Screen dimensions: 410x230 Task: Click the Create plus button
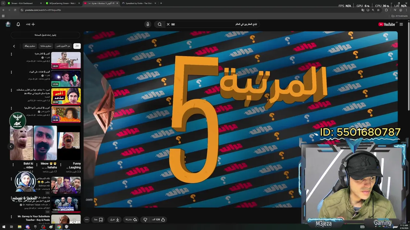(30, 24)
